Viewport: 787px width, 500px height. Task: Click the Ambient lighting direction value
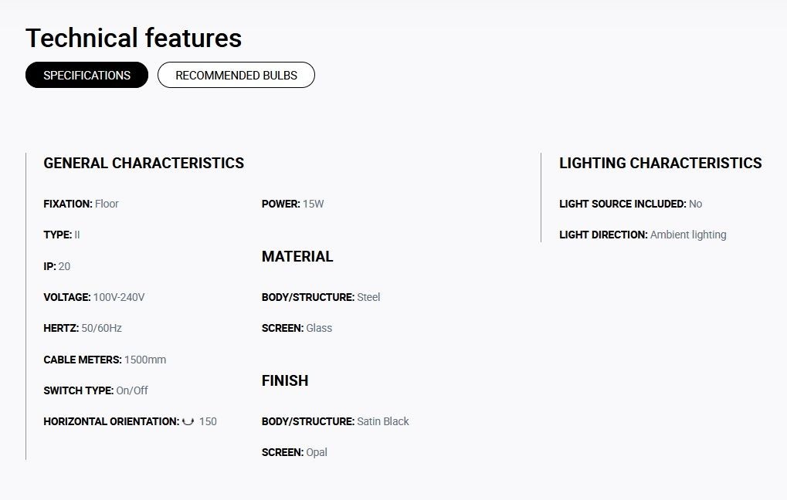(x=688, y=235)
